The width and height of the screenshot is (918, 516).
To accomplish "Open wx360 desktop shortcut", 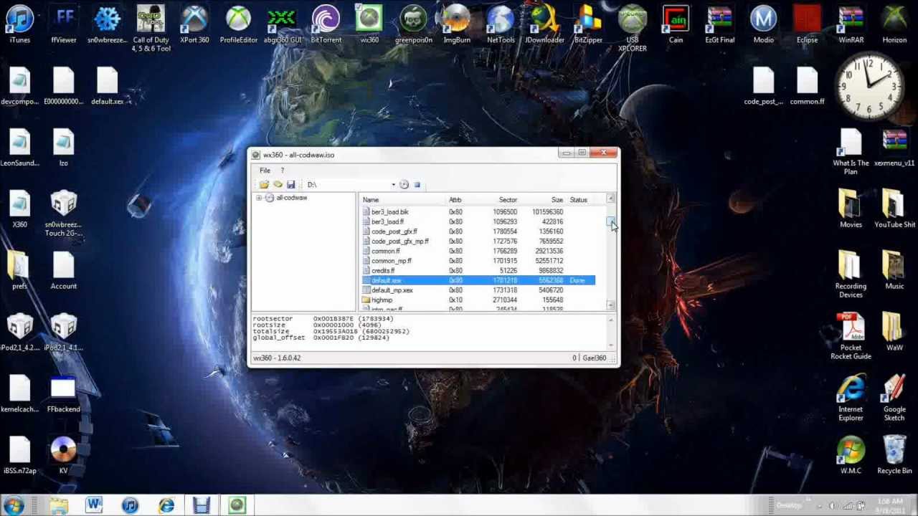I will (369, 24).
